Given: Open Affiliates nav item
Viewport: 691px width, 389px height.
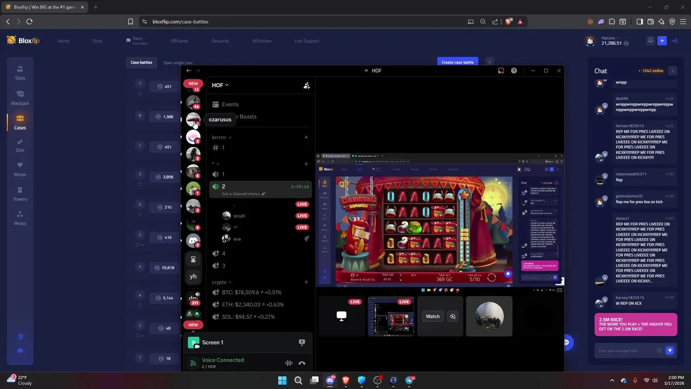Looking at the screenshot, I should (x=179, y=41).
